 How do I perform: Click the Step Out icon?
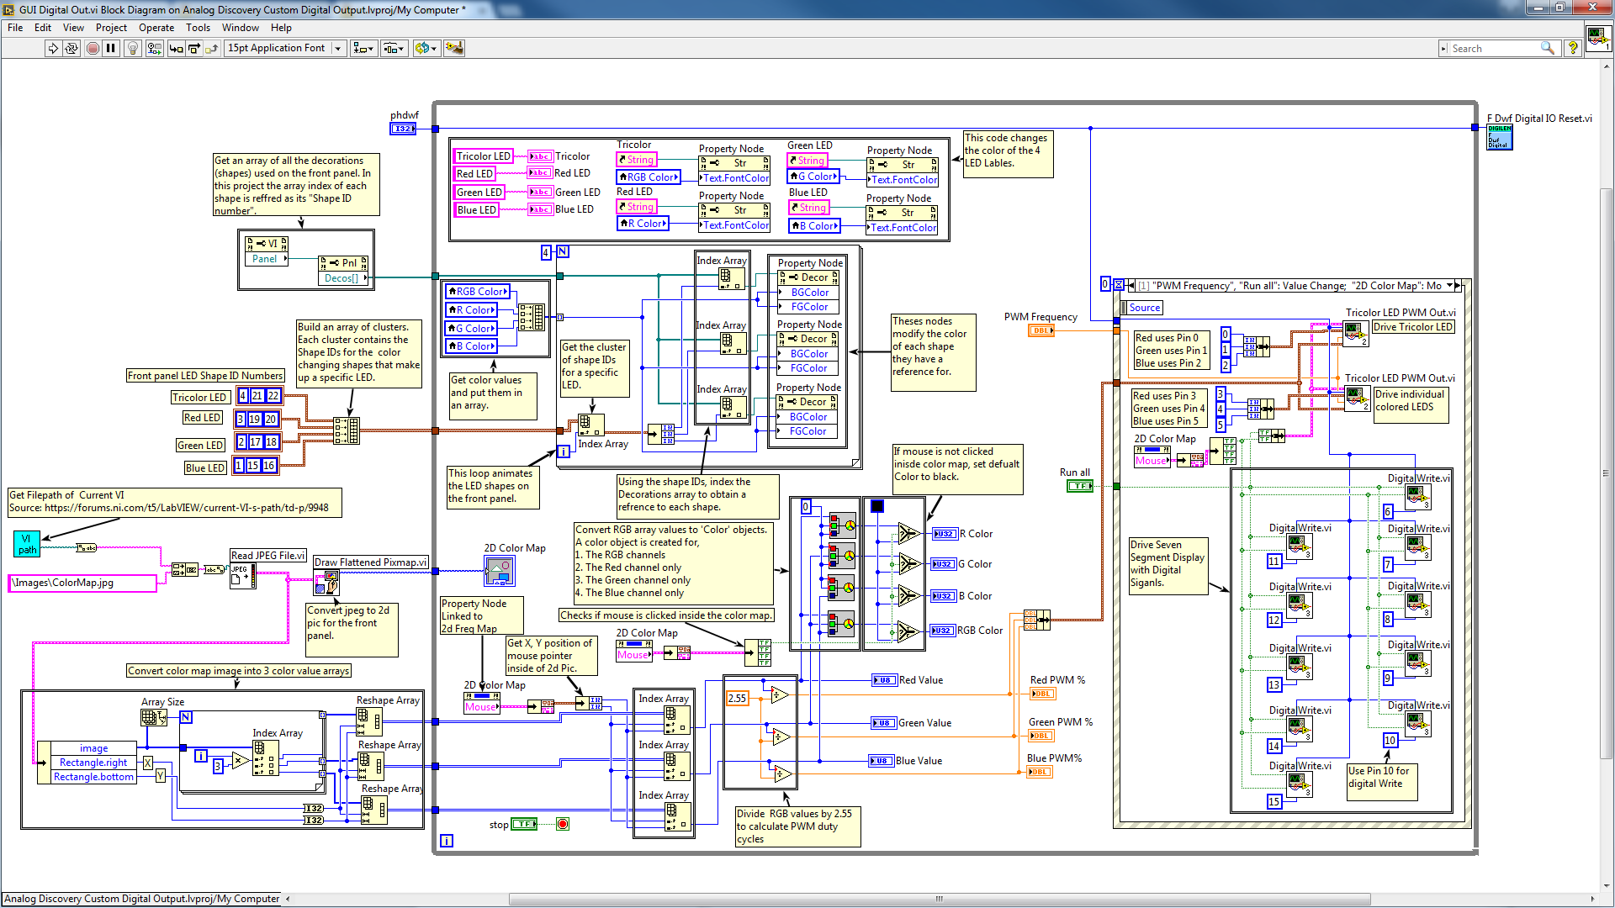coord(211,49)
